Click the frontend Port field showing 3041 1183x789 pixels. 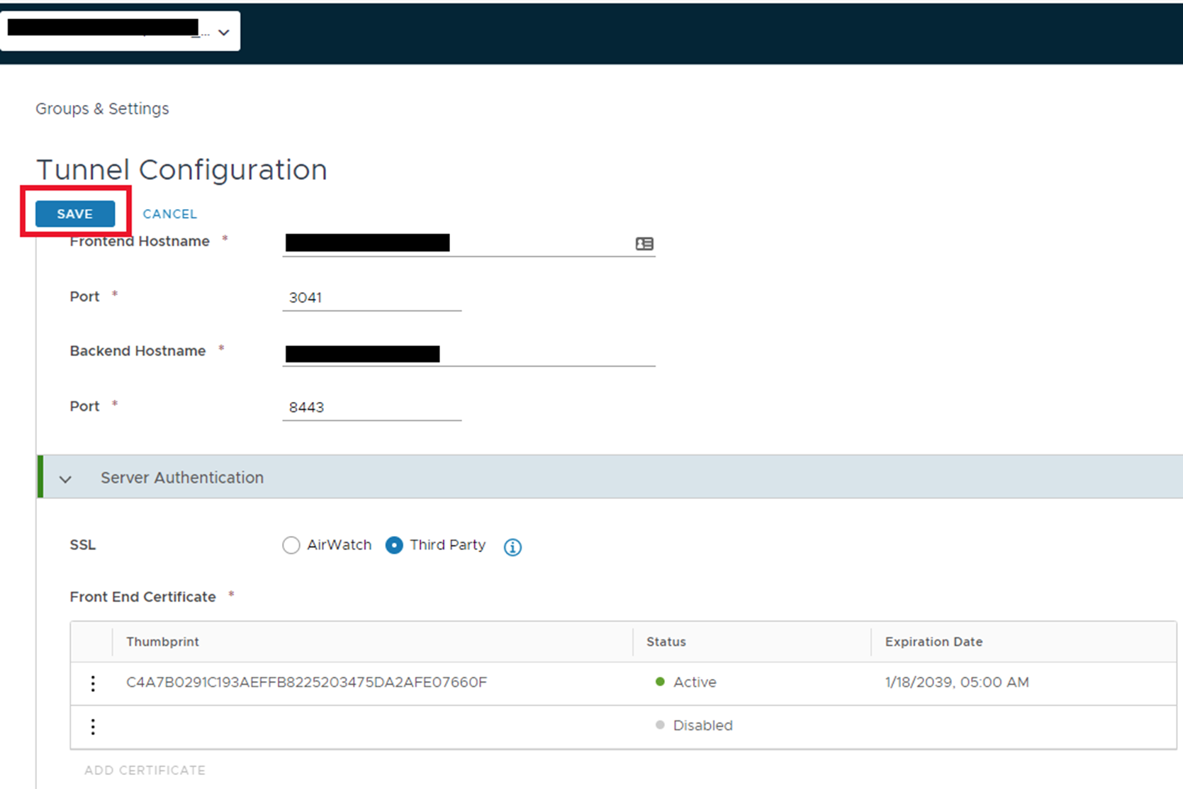point(371,297)
